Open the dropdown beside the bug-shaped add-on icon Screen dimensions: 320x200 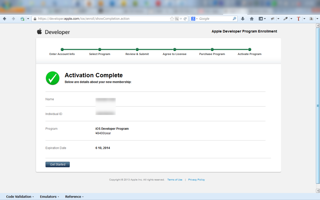pyautogui.click(x=278, y=19)
